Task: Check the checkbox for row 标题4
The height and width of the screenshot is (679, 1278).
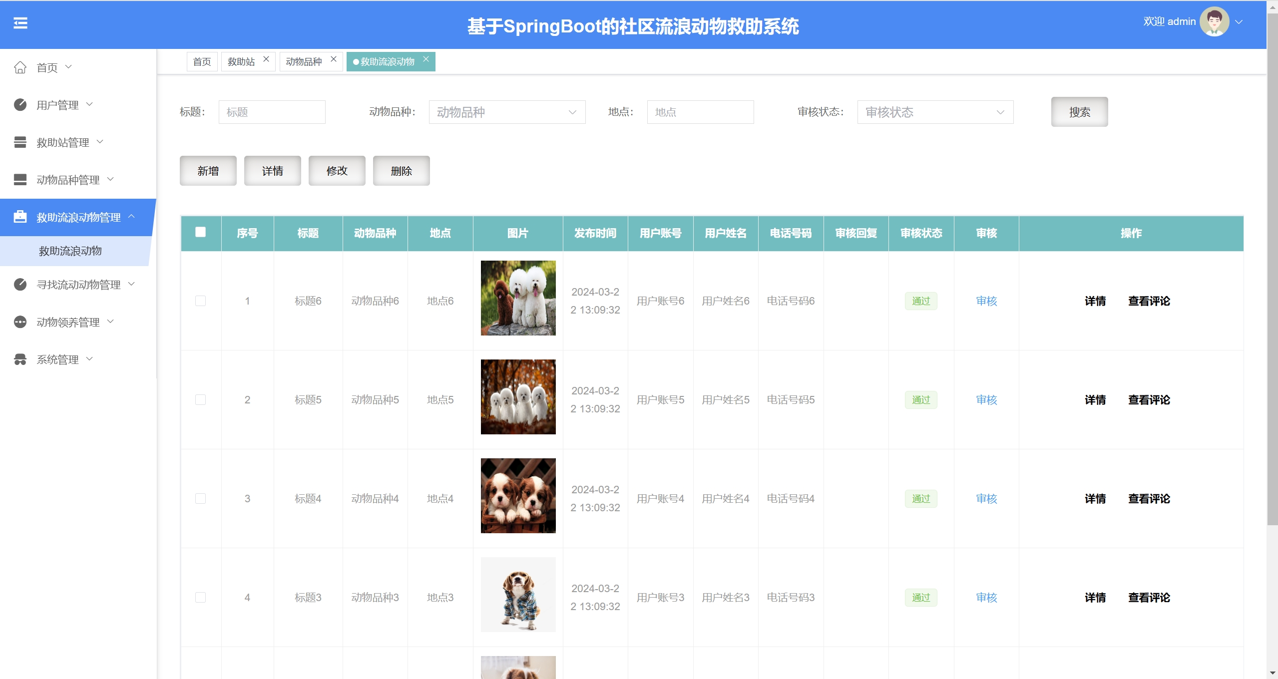Action: [x=201, y=498]
